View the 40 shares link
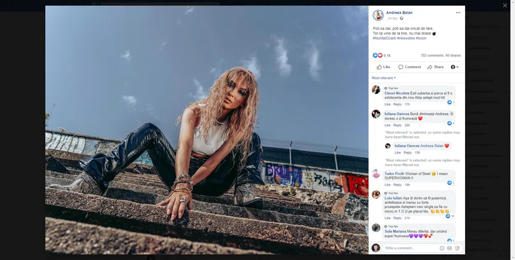Image resolution: width=515 pixels, height=260 pixels. 453,56
